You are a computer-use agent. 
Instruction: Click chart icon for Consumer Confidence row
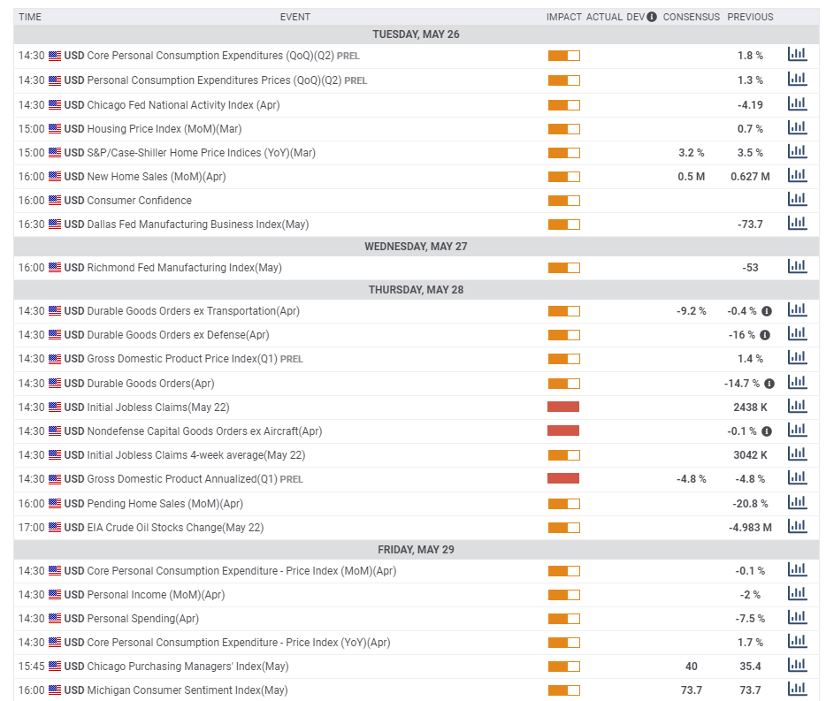click(797, 200)
